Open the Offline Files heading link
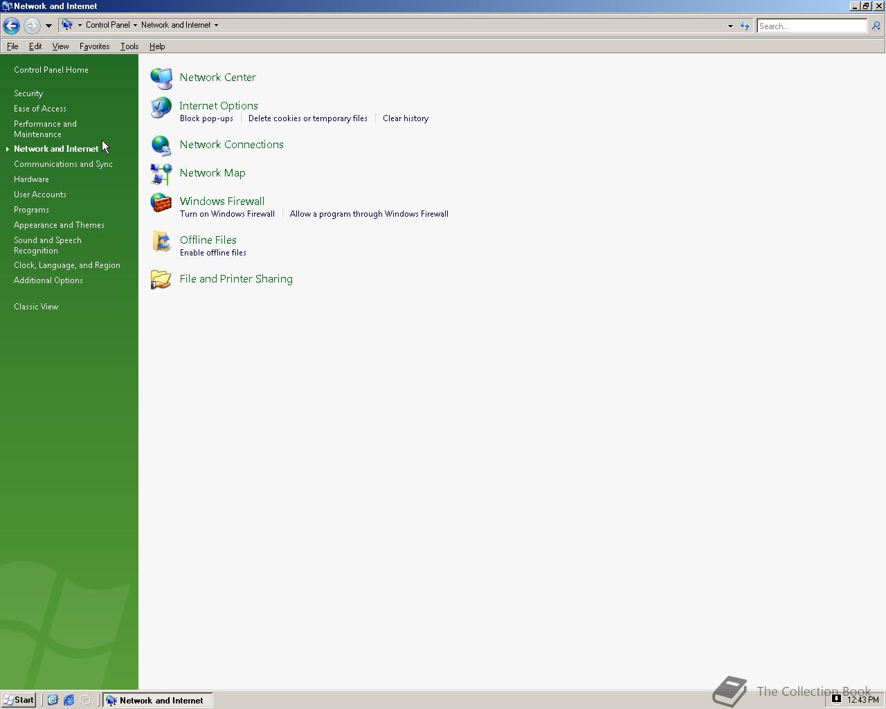 pos(208,240)
